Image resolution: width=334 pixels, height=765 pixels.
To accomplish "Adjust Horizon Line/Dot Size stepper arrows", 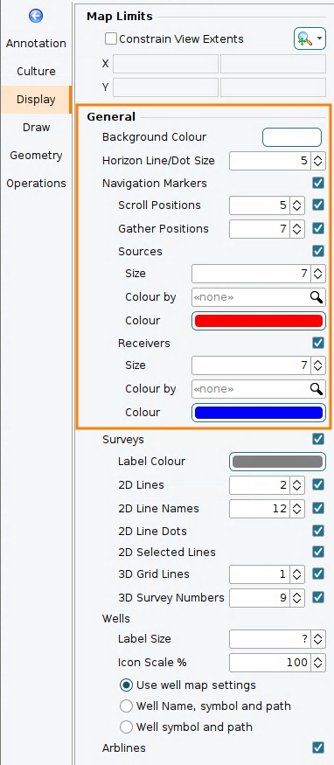I will [x=318, y=161].
